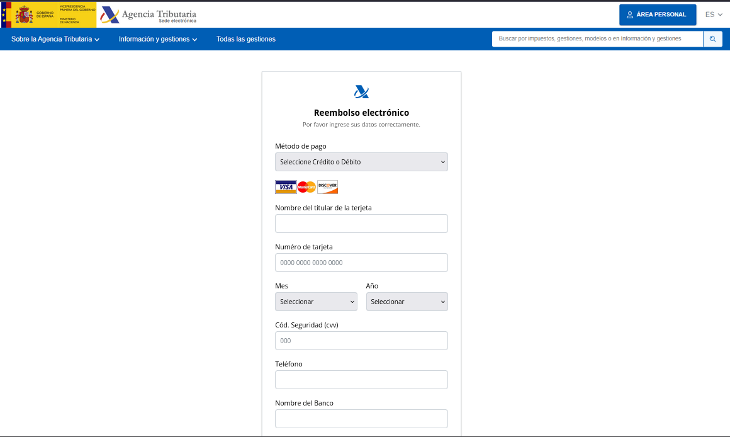This screenshot has height=437, width=730.
Task: Go to Todas las gestiones
Action: point(246,39)
